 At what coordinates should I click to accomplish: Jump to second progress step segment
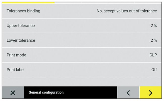68,3
